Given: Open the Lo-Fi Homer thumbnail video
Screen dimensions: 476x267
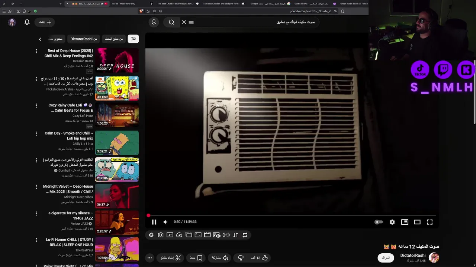Looking at the screenshot, I should [117, 249].
